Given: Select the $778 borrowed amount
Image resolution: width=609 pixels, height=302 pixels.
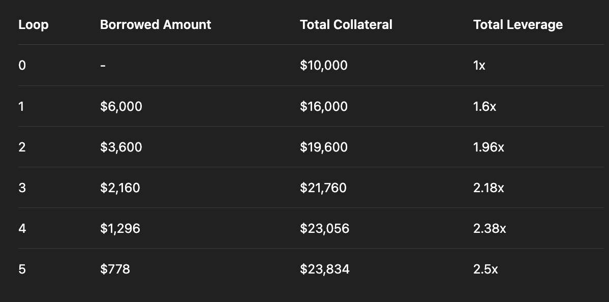Looking at the screenshot, I should point(115,269).
